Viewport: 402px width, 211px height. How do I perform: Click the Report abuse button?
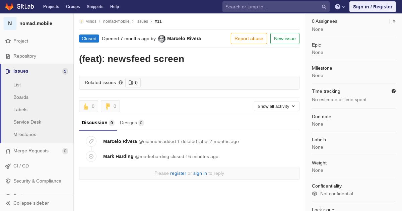[x=249, y=39]
